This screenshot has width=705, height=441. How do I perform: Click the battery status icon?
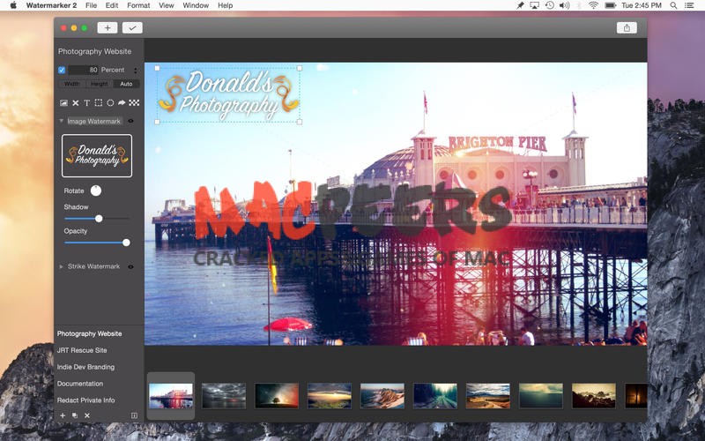click(610, 5)
